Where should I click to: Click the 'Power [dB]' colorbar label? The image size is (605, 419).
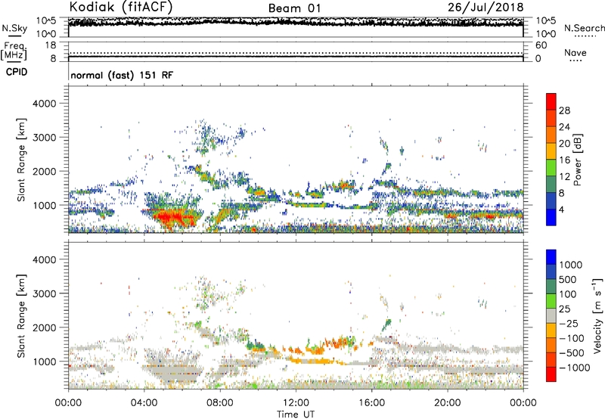point(577,160)
